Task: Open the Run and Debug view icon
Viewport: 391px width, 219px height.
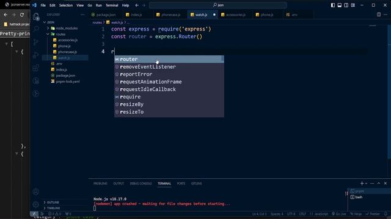Action: click(36, 55)
